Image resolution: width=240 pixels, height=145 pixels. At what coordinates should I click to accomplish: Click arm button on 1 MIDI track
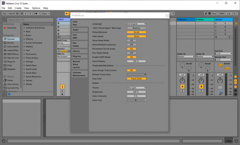point(62,94)
